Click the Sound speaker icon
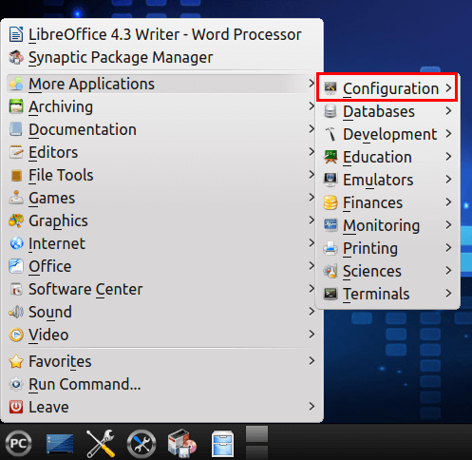This screenshot has height=460, width=472. pyautogui.click(x=16, y=312)
